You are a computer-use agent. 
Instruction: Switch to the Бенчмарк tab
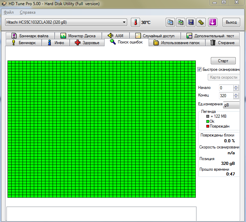[24, 43]
